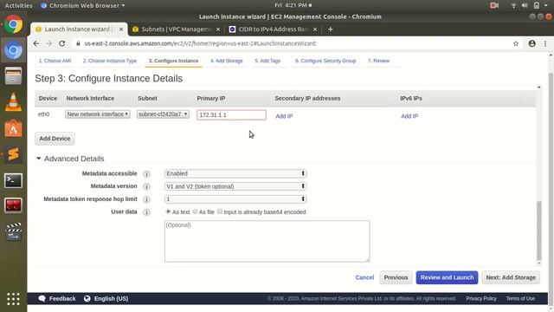Viewport: 554px width, 312px height.
Task: Open Terminal from the dock
Action: (x=14, y=181)
